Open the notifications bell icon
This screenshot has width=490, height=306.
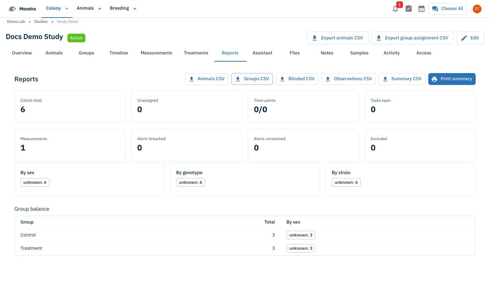click(x=395, y=9)
